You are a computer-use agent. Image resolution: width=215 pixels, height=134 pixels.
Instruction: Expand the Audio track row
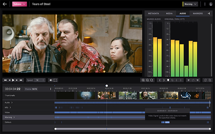[x=12, y=103]
